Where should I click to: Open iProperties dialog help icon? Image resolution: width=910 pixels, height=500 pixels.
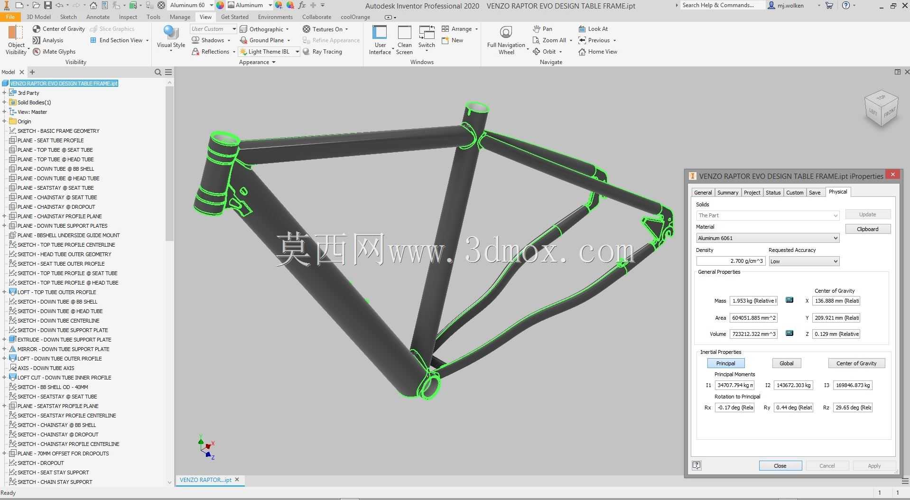pyautogui.click(x=696, y=465)
